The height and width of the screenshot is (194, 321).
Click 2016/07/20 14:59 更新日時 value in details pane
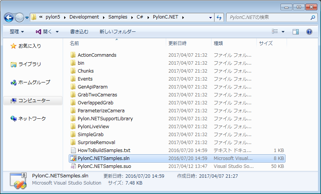145,176
